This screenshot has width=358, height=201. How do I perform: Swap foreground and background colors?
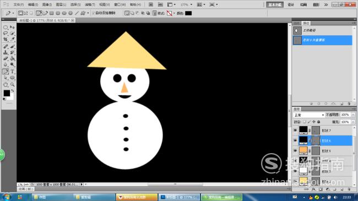pos(13,91)
